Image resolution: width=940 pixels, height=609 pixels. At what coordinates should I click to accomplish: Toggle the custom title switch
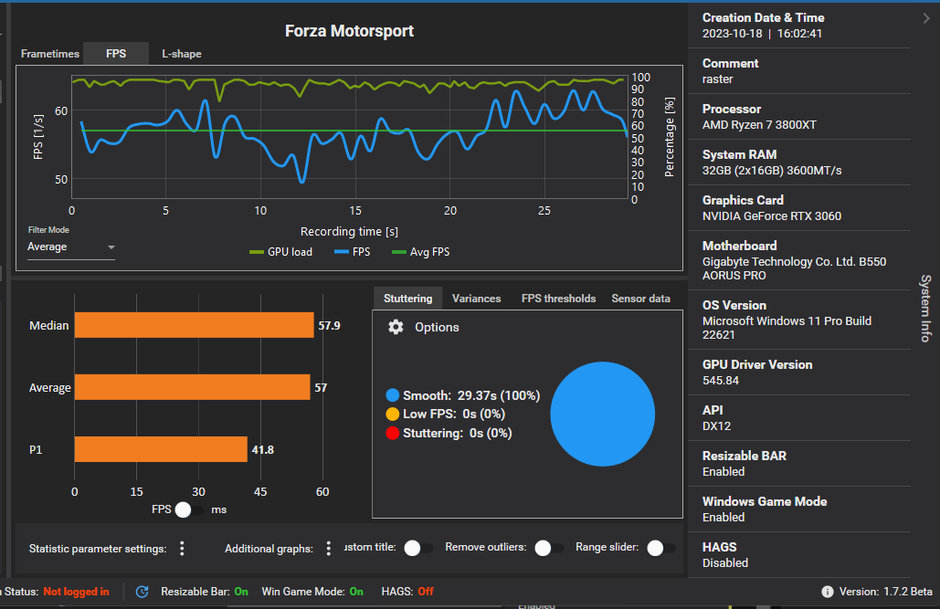418,548
